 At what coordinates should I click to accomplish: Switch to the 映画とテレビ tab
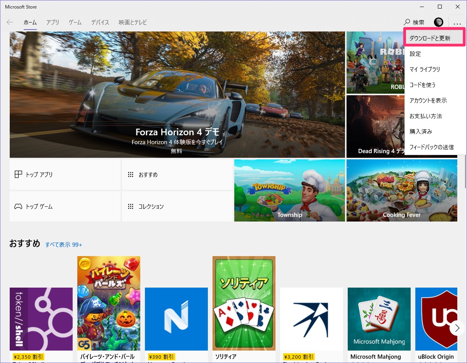[133, 22]
